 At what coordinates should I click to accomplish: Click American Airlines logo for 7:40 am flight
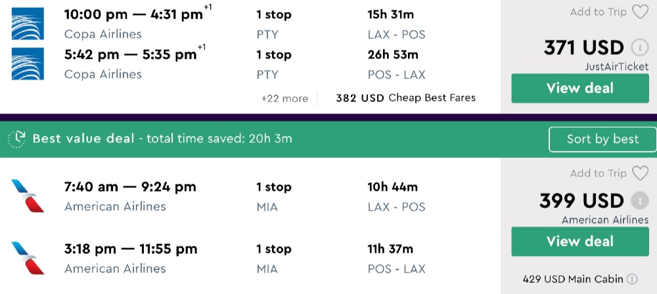(28, 196)
